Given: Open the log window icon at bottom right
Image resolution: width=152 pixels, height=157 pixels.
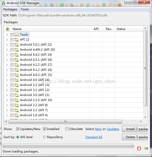Looking at the screenshot, I should [x=146, y=148].
